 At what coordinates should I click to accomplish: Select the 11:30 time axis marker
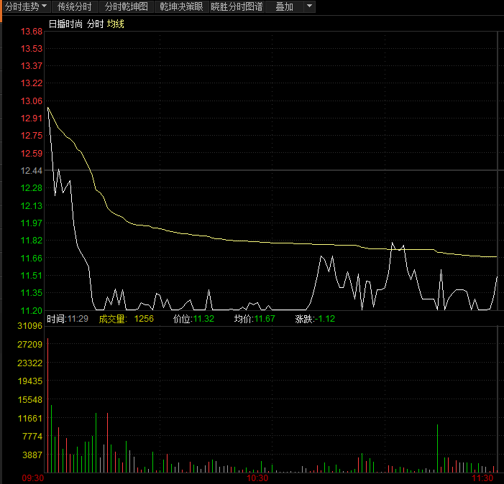482,478
